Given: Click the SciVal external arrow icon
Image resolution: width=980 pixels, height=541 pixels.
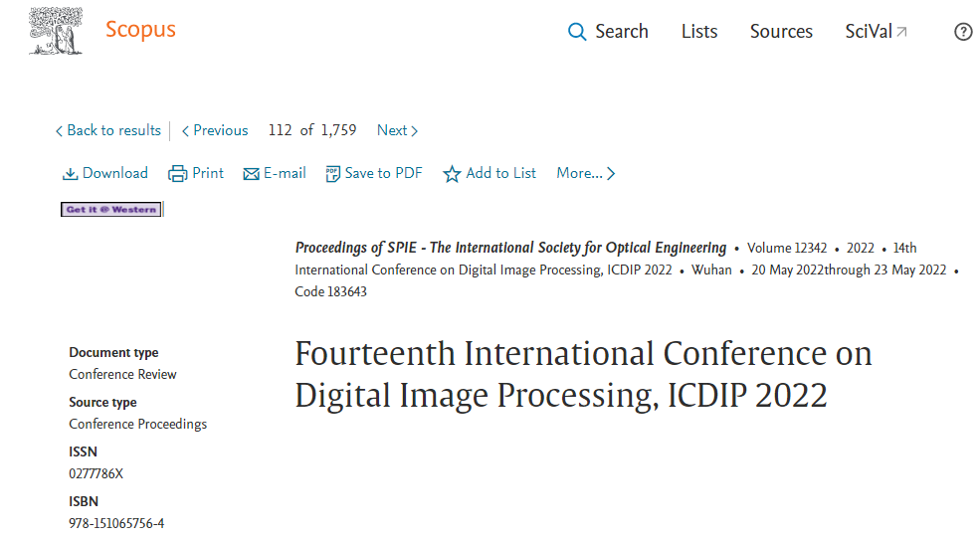Looking at the screenshot, I should [x=901, y=32].
